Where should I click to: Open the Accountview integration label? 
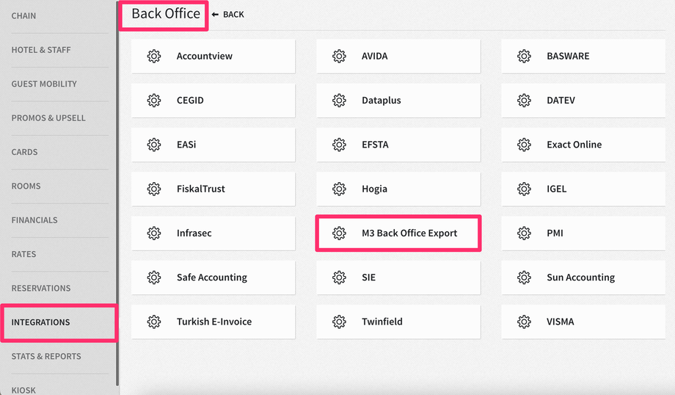[205, 56]
